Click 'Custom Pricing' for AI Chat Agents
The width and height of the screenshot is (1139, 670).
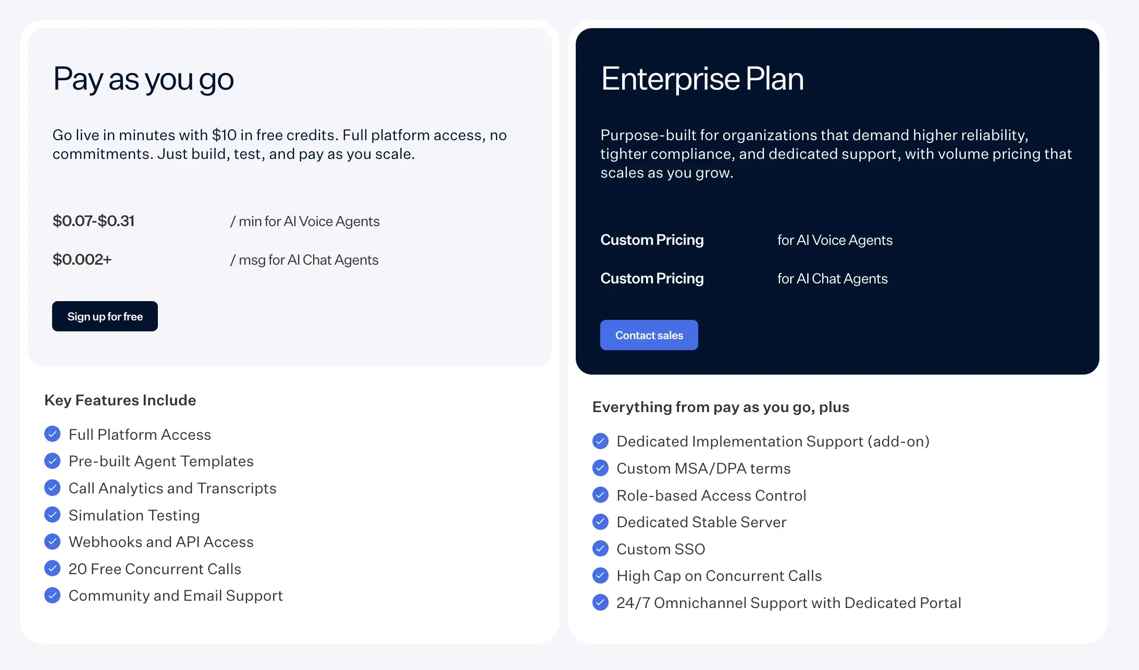click(x=652, y=278)
